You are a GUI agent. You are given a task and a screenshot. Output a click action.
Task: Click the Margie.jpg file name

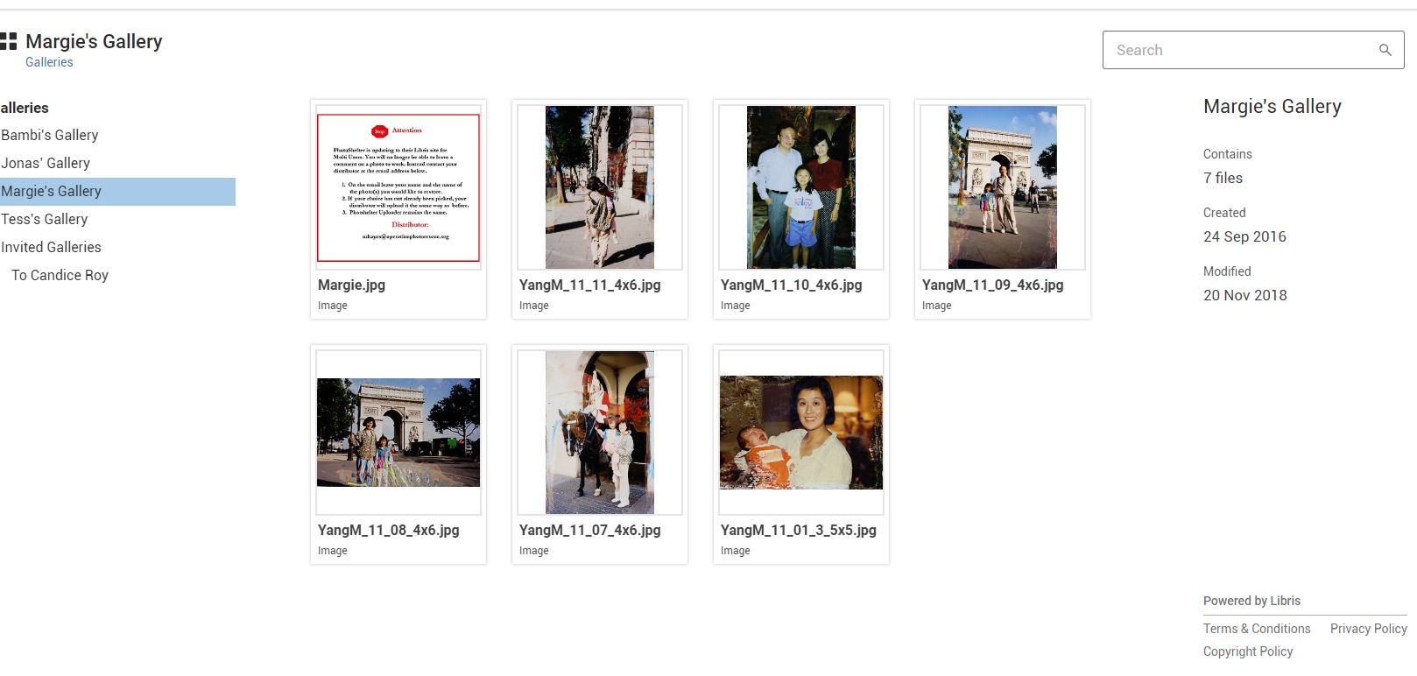tap(351, 285)
